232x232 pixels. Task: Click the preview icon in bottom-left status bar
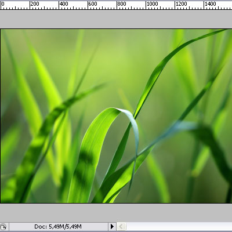tap(3, 227)
